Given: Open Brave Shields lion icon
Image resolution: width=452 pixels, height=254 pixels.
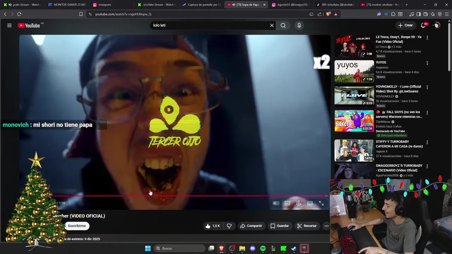Looking at the screenshot, I should pyautogui.click(x=328, y=14).
